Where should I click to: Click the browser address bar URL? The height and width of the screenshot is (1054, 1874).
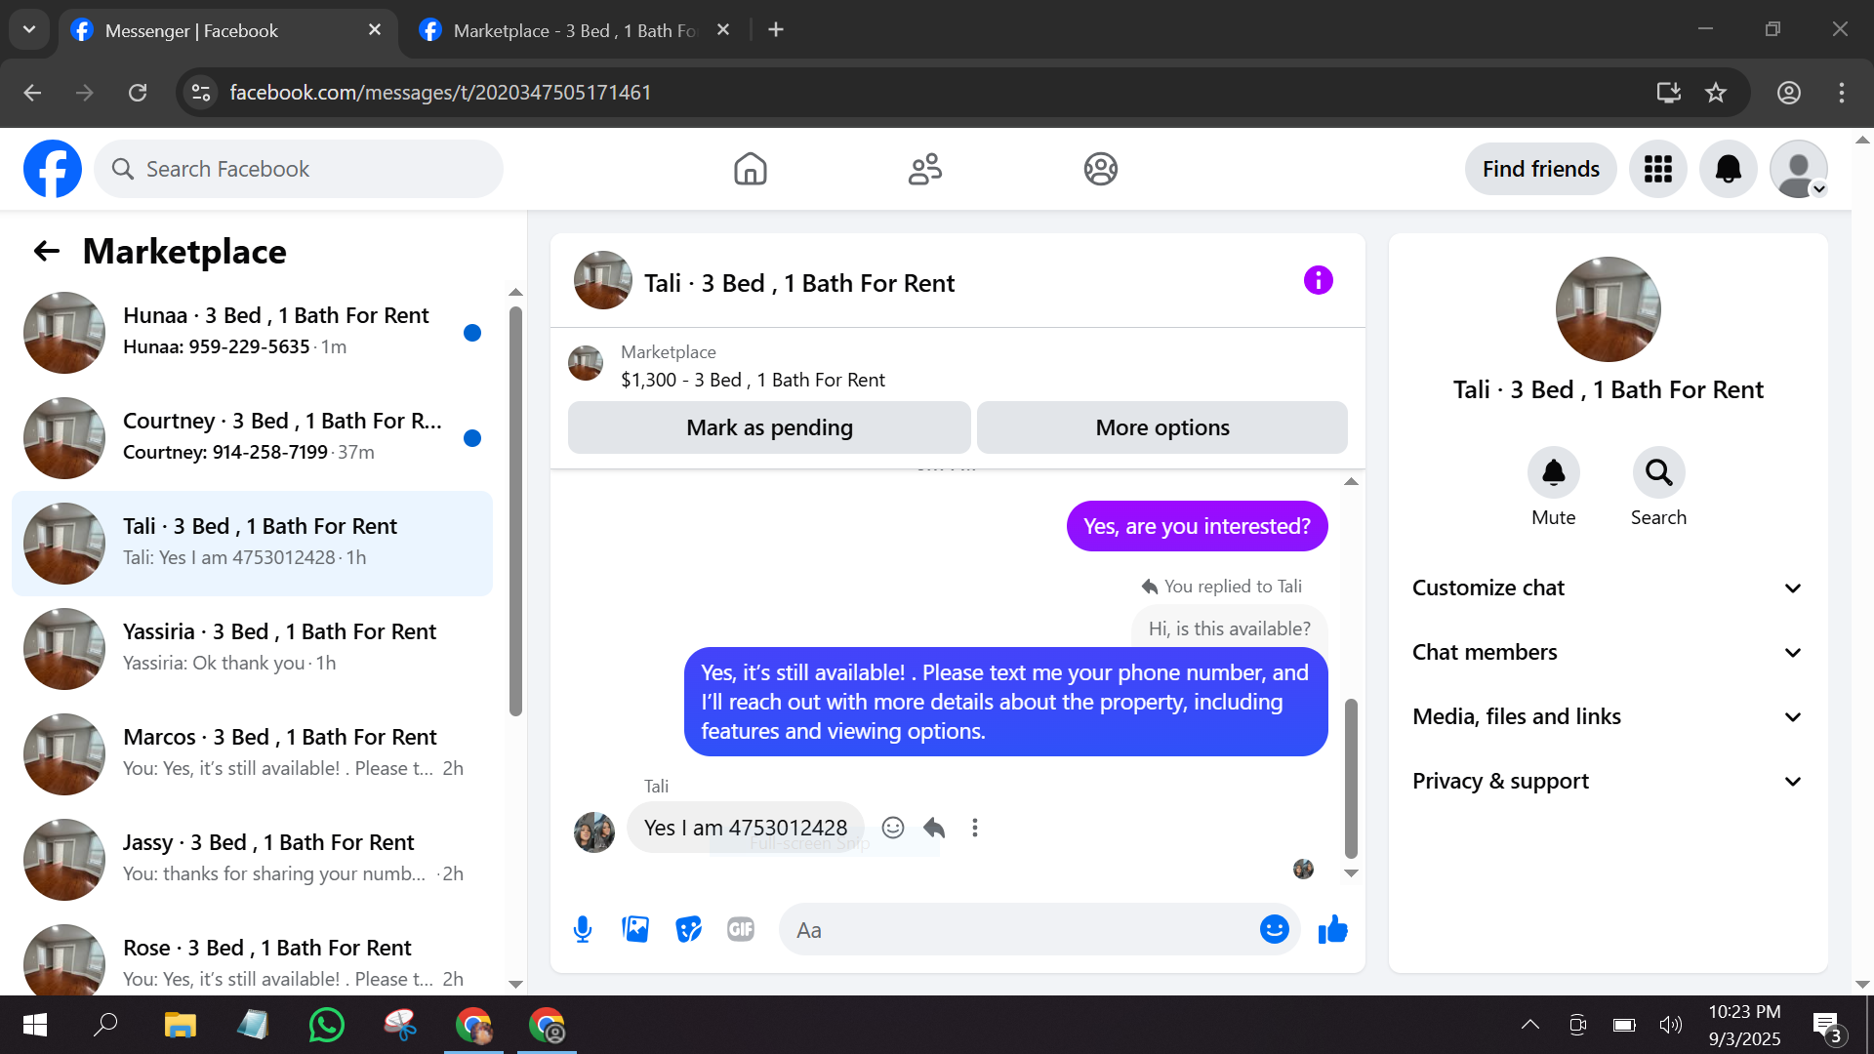(440, 93)
